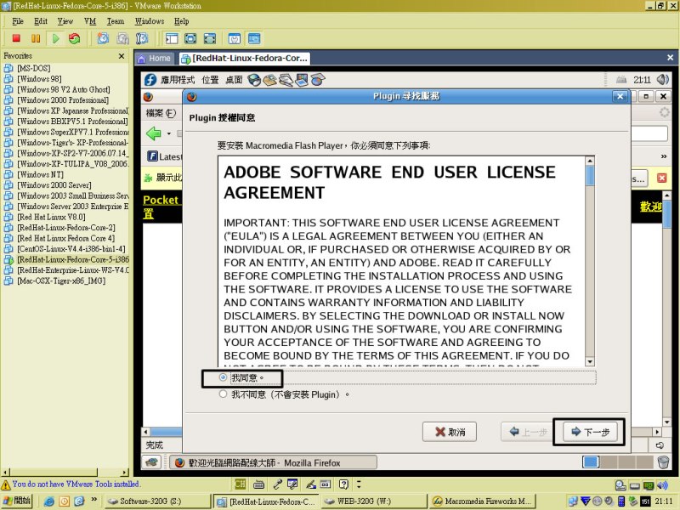Reset the virtual machine from the toolbar

pos(75,38)
